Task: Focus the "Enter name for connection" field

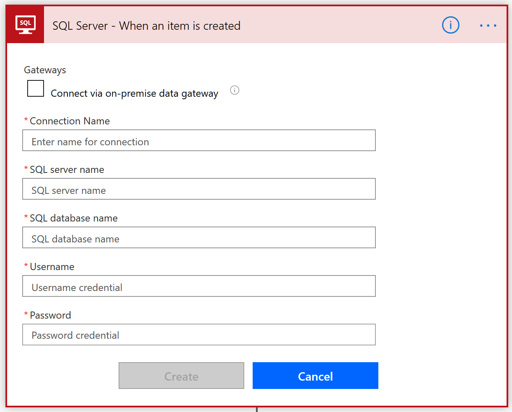Action: click(199, 140)
